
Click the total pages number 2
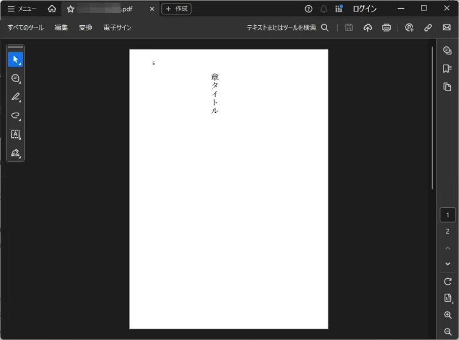click(448, 231)
